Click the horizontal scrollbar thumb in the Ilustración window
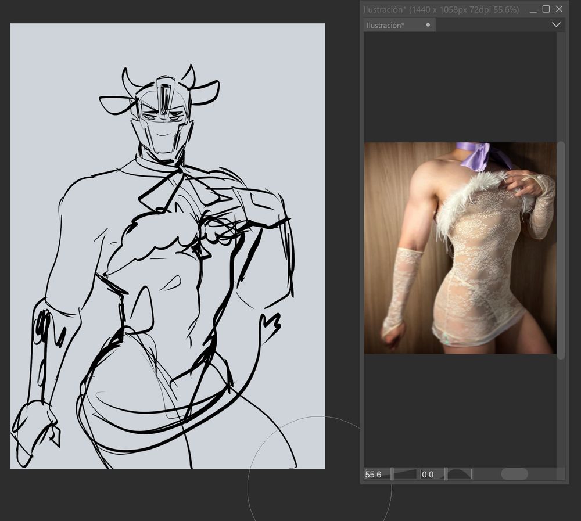The height and width of the screenshot is (521, 581). [514, 474]
